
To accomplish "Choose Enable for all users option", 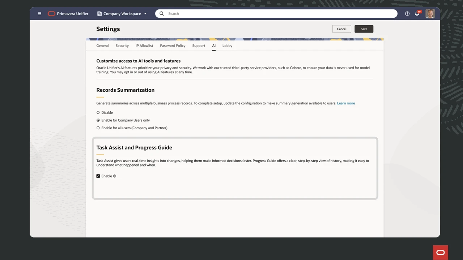I will click(x=98, y=128).
